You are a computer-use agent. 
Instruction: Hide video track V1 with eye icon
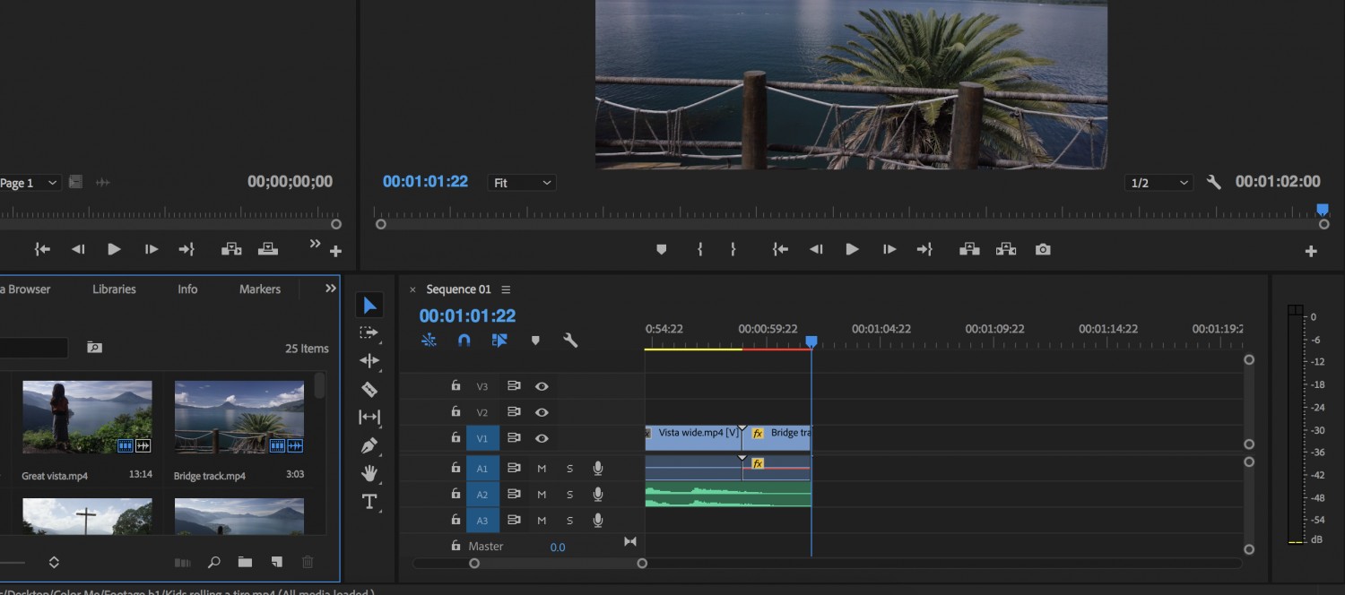(542, 438)
